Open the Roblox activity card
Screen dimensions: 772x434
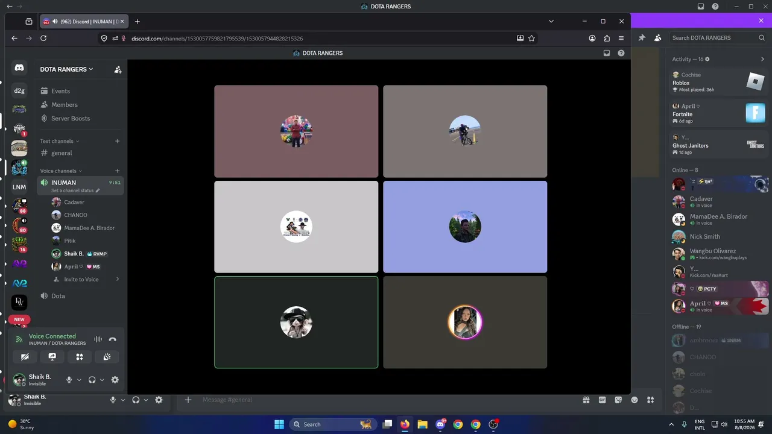[x=719, y=83]
